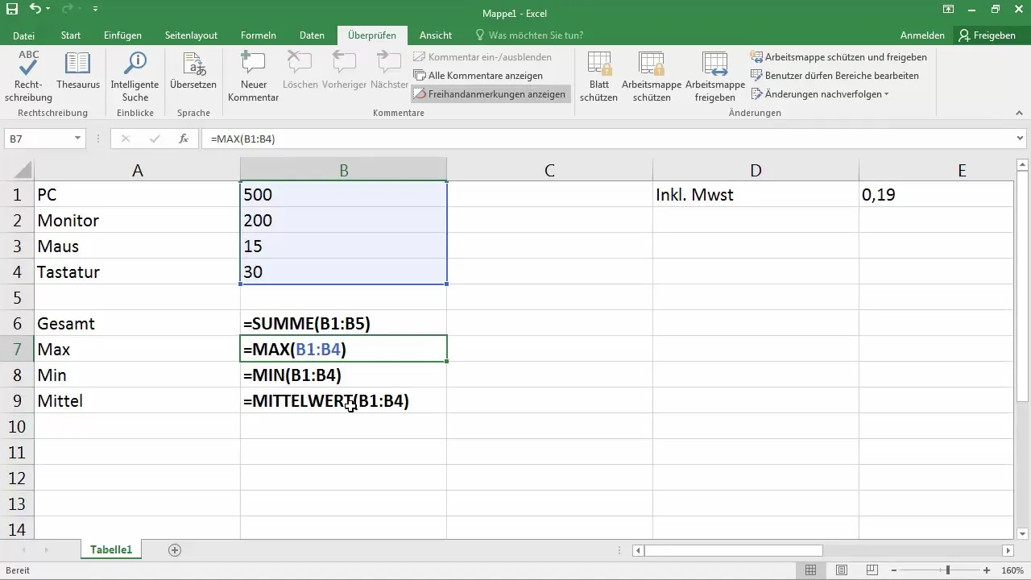Click Arbeitsmappe schützen und freigeben
Image resolution: width=1031 pixels, height=580 pixels.
[838, 57]
